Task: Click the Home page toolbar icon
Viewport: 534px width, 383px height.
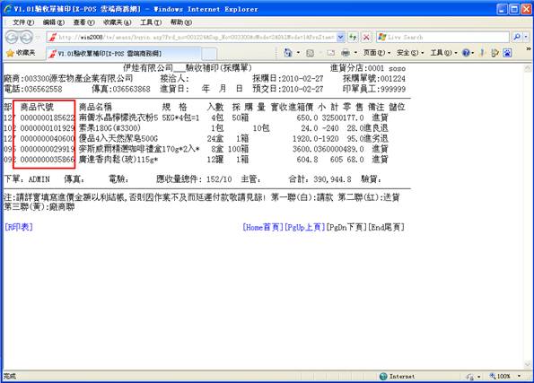Action: pos(288,53)
